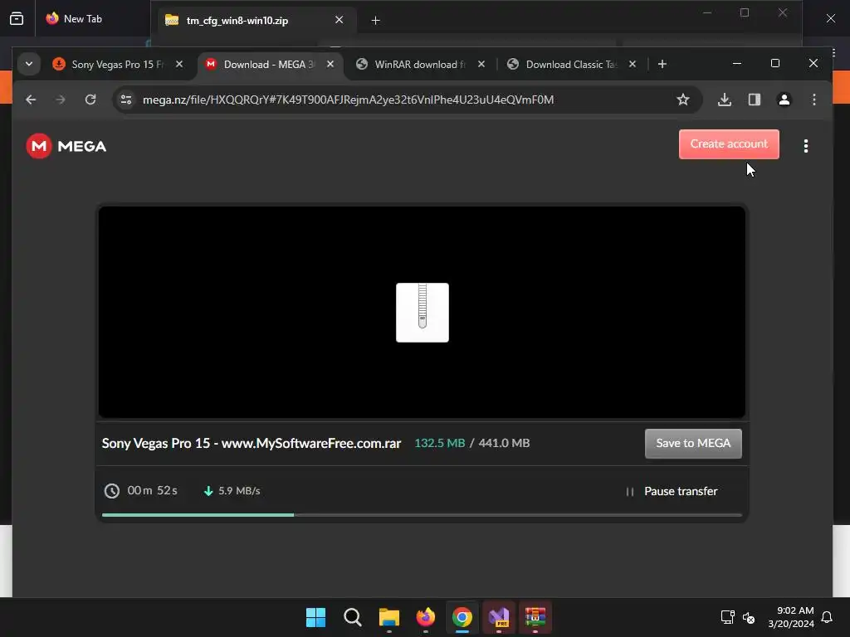Click the Create account button
The height and width of the screenshot is (637, 850).
tap(729, 144)
